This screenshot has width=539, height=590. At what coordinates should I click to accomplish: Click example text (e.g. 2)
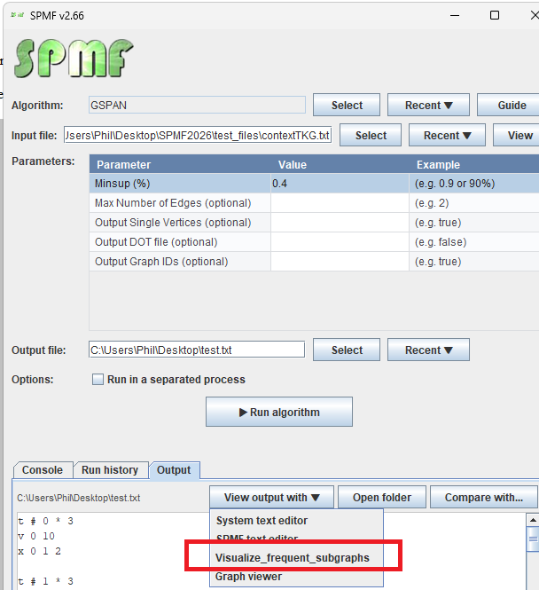[x=432, y=203]
